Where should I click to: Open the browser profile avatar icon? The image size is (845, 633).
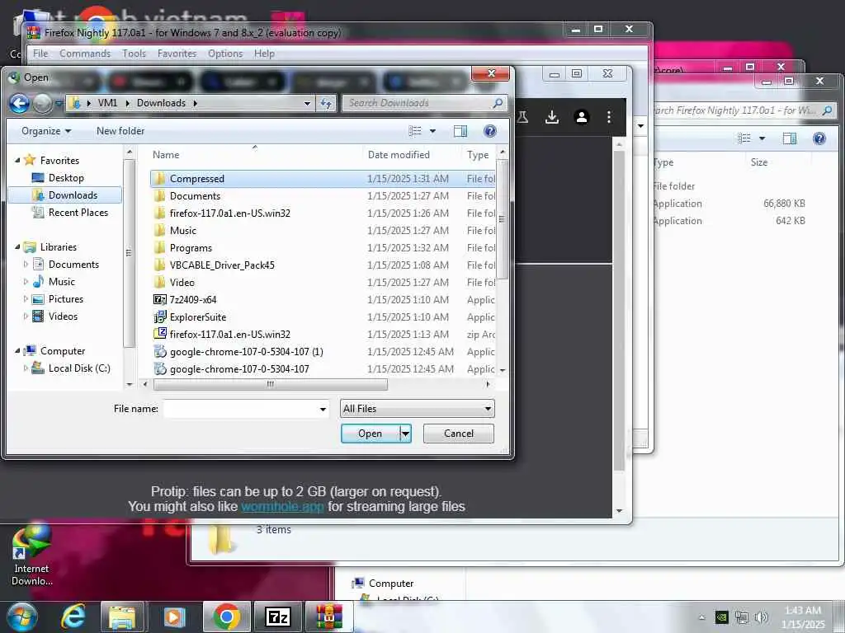[x=582, y=117]
